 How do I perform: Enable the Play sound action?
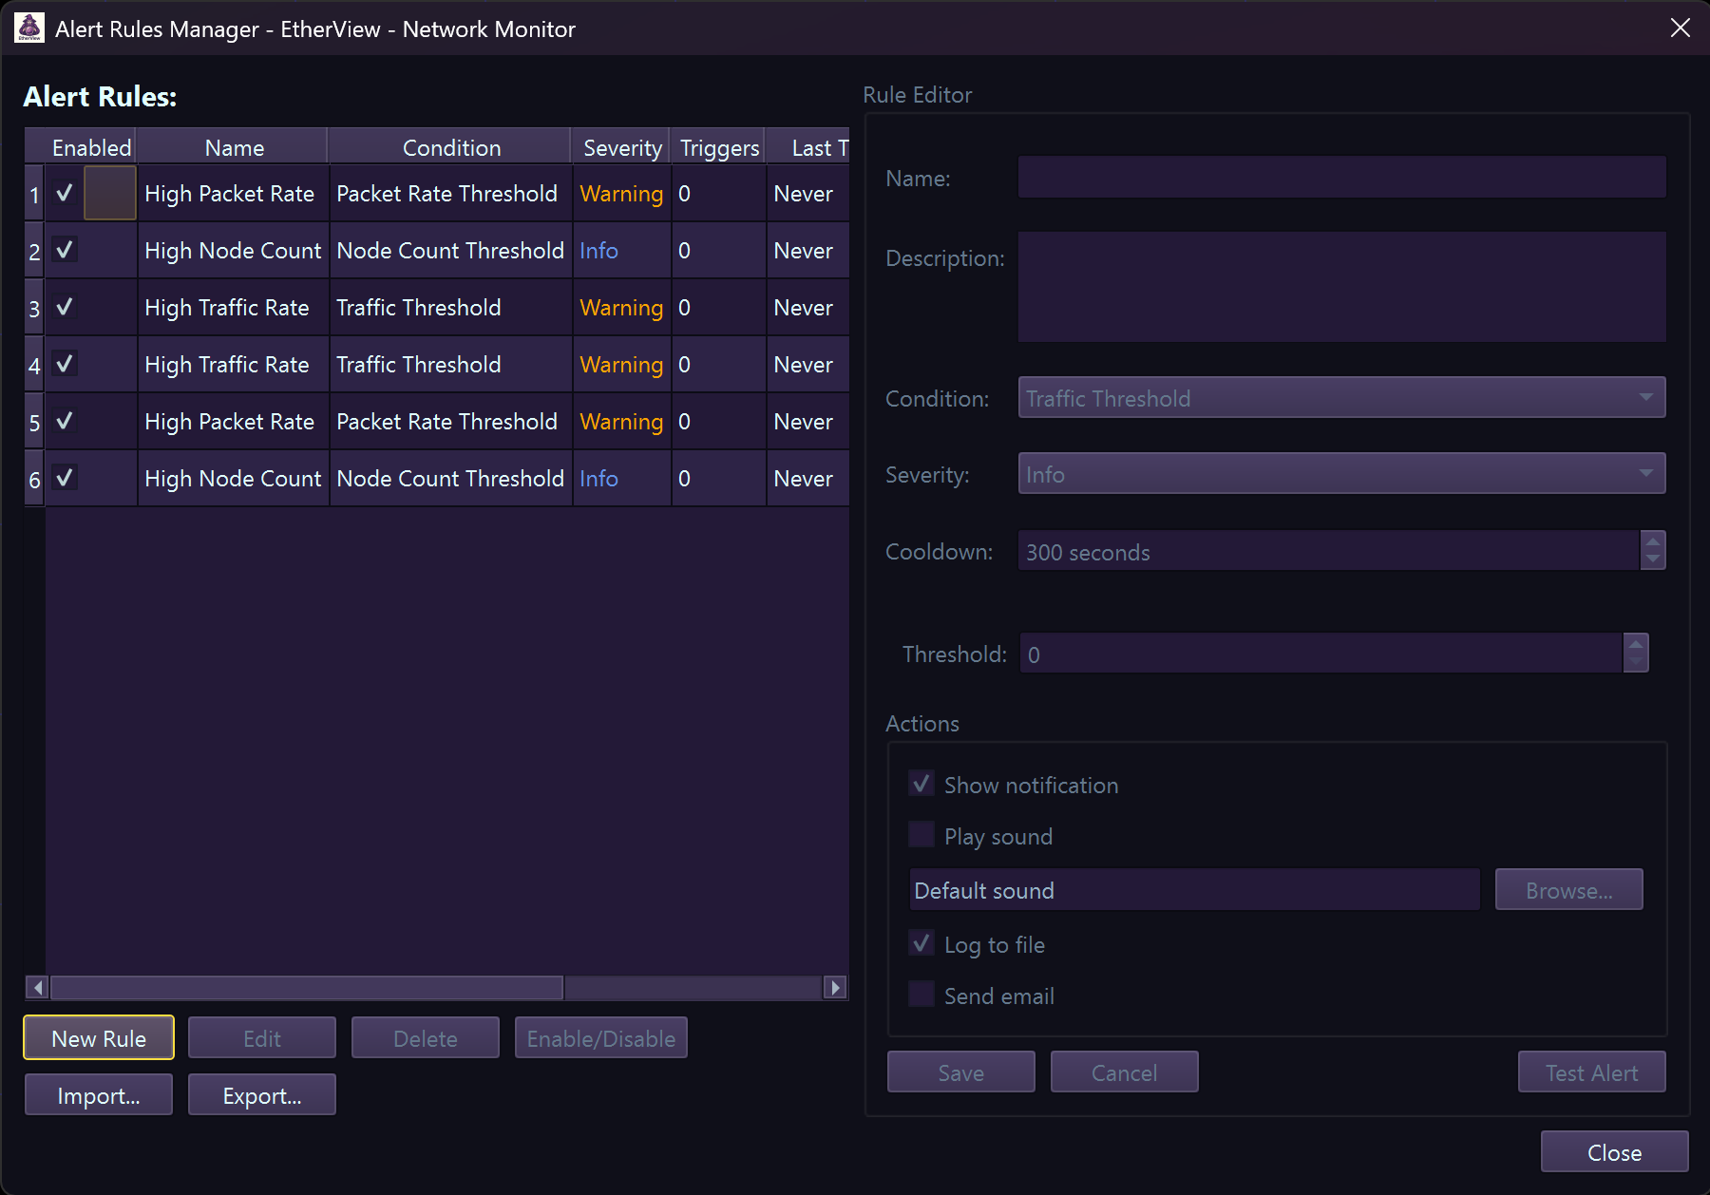[921, 834]
